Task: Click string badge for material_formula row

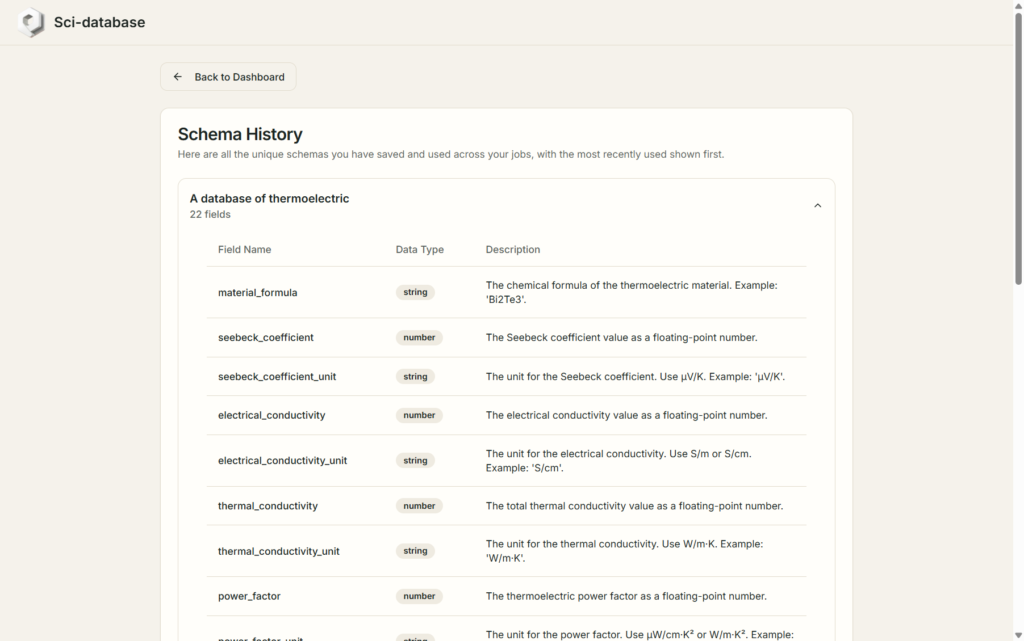Action: point(415,292)
